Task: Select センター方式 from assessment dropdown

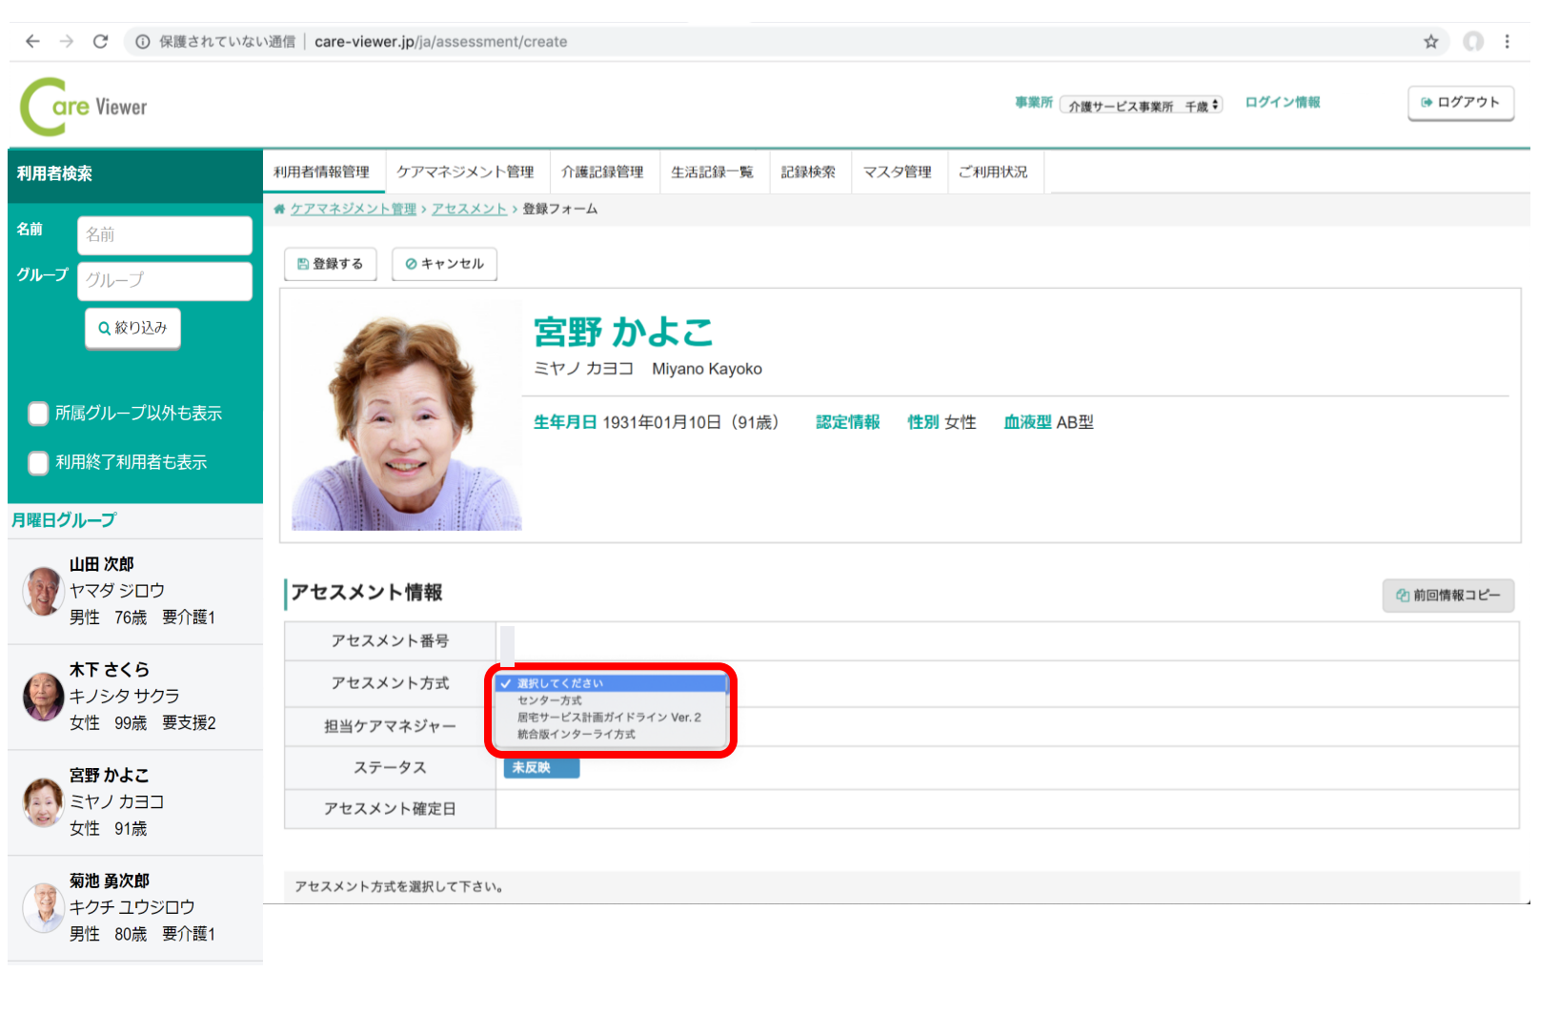Action: [x=550, y=700]
